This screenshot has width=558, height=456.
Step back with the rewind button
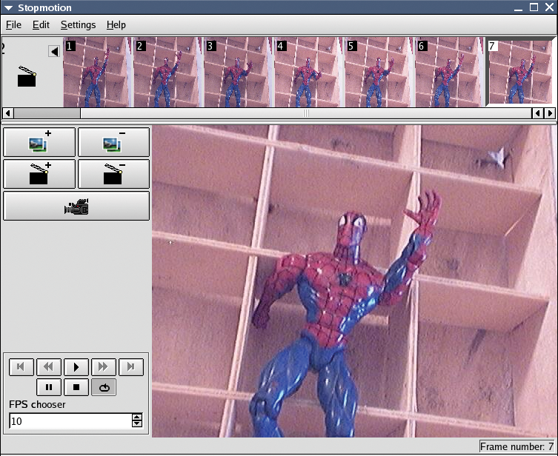(49, 366)
